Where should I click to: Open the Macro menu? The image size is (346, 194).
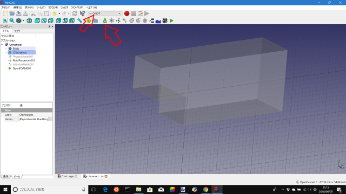click(53, 8)
